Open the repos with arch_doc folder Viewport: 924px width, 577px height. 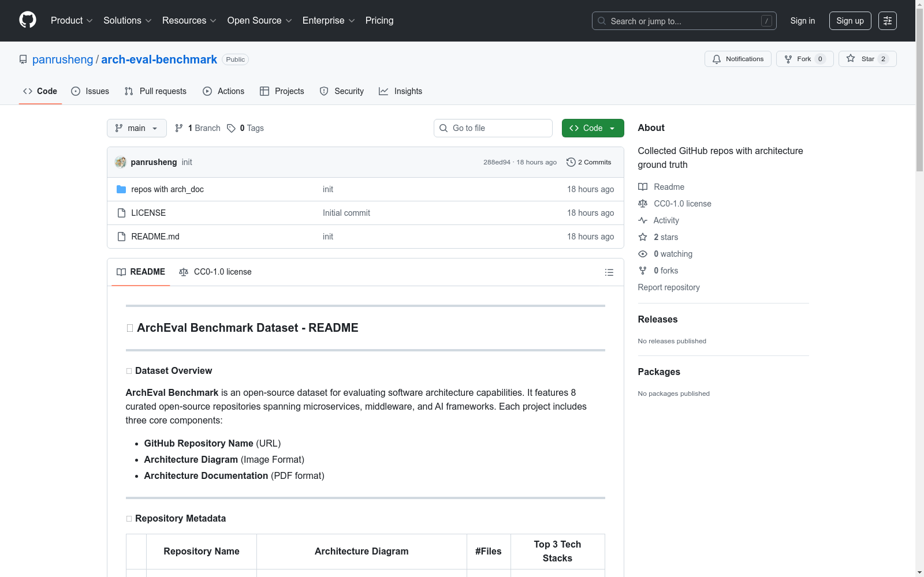coord(167,189)
